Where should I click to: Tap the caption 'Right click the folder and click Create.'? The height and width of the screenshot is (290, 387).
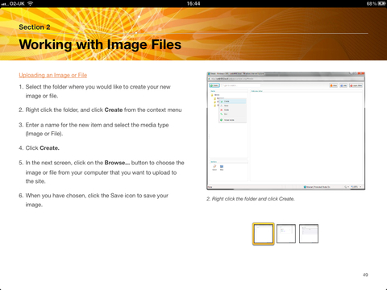point(251,199)
